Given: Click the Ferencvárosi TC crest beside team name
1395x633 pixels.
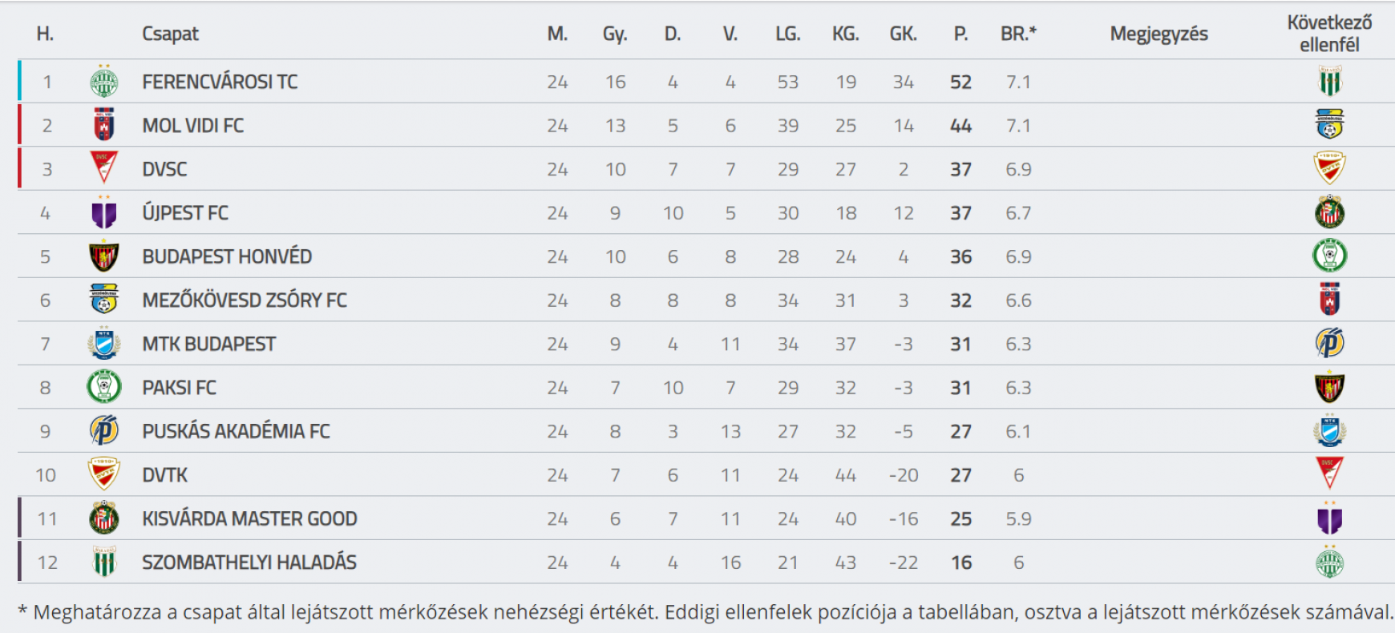Looking at the screenshot, I should tap(104, 81).
